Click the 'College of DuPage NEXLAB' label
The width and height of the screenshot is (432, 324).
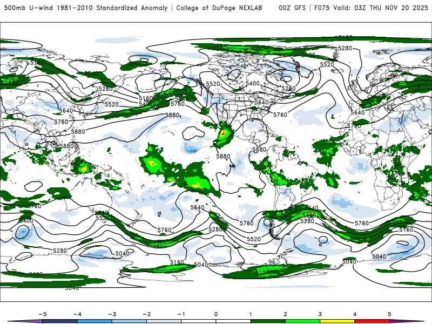pyautogui.click(x=219, y=8)
